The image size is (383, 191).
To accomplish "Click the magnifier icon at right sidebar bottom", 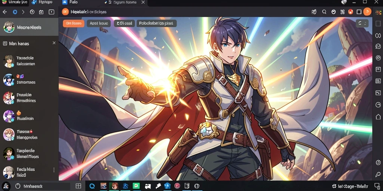I will [378, 175].
